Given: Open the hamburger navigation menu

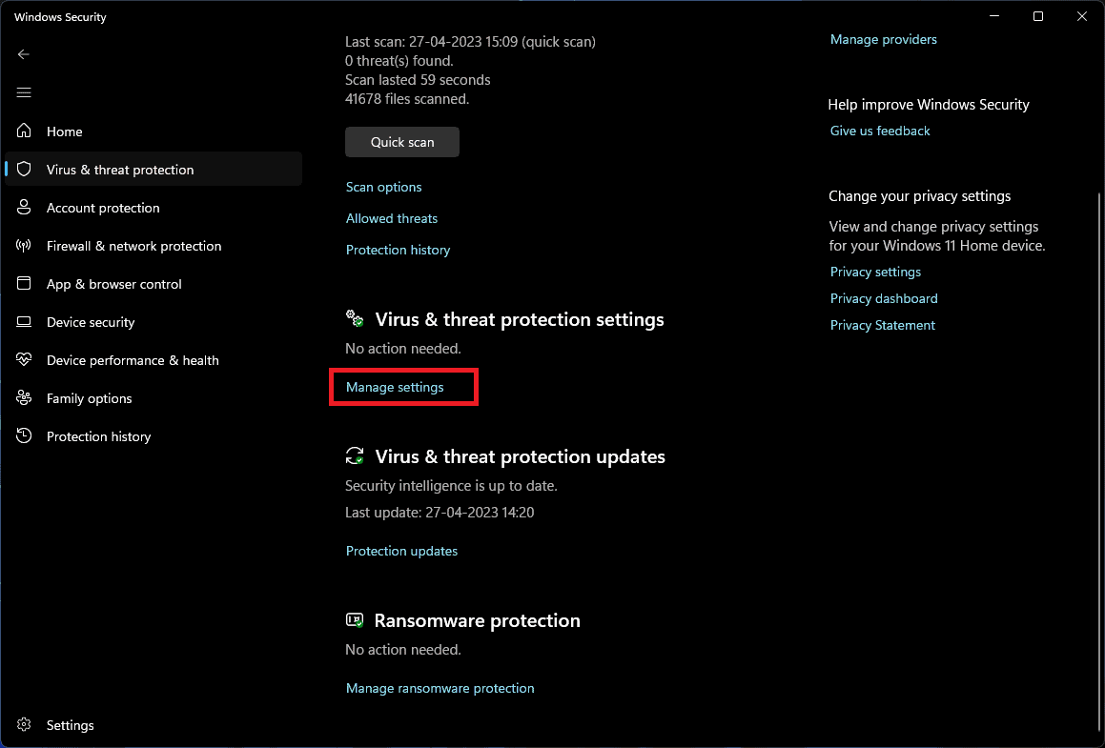Looking at the screenshot, I should click(23, 92).
